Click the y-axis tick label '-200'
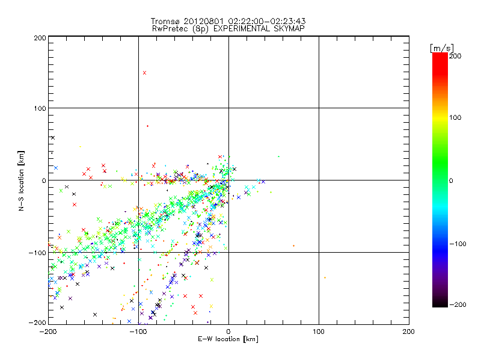481x361 pixels. [37, 322]
